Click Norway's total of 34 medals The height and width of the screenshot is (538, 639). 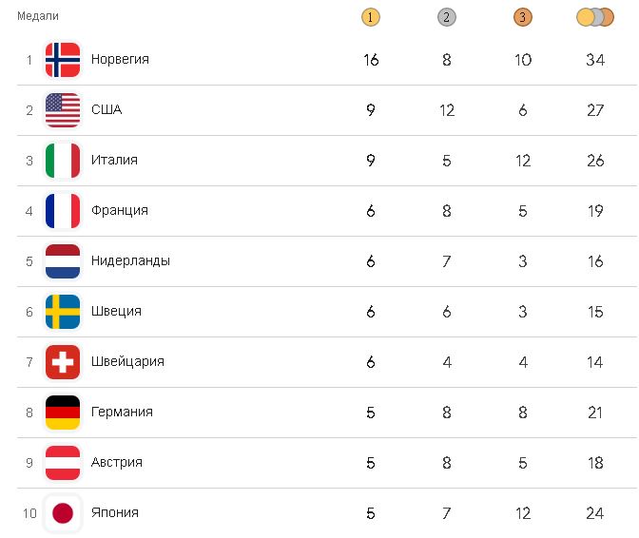(x=595, y=60)
